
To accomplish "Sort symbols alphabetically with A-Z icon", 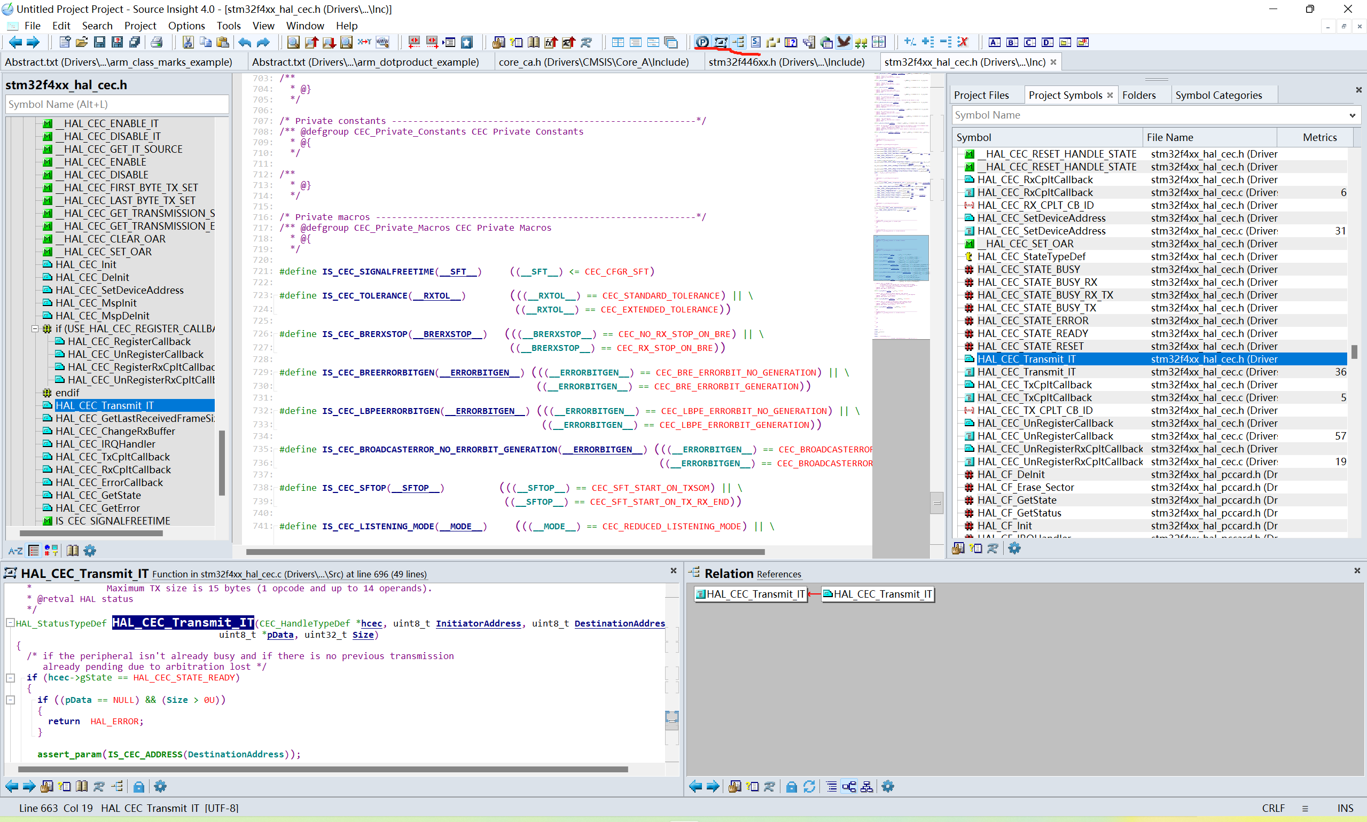I will (15, 551).
